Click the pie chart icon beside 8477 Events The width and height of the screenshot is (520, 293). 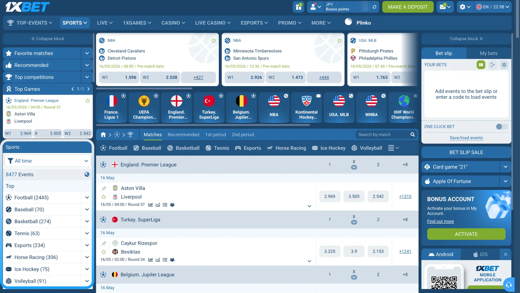tap(87, 174)
